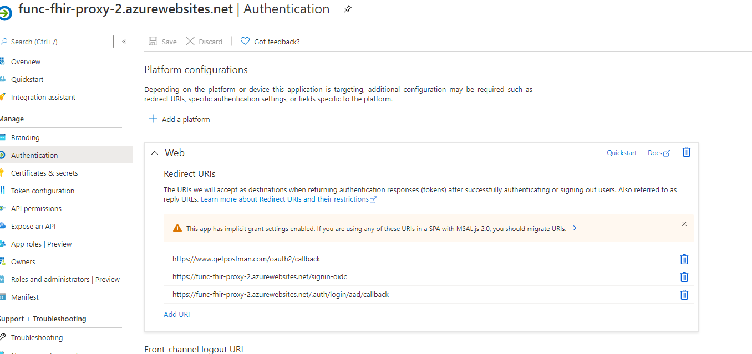Delete the entire Web platform configuration

(x=686, y=152)
